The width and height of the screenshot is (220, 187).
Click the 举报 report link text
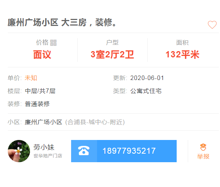[203, 156]
